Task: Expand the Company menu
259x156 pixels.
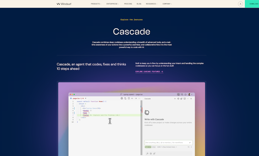Action: (167, 4)
